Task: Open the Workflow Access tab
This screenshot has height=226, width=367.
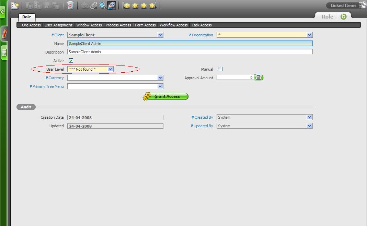Action: point(173,25)
